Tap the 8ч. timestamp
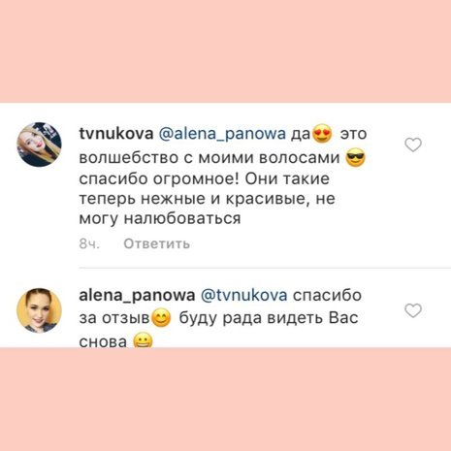 89,243
